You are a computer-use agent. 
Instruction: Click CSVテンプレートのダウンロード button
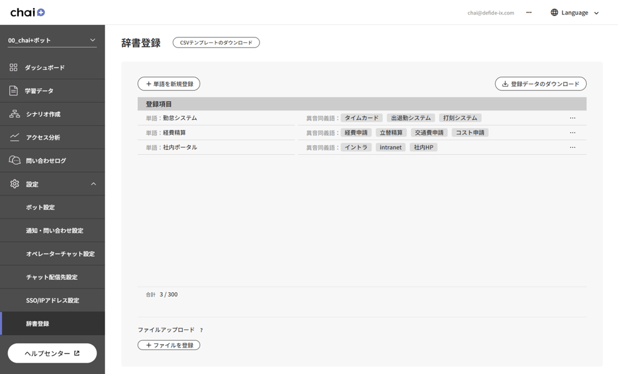216,42
